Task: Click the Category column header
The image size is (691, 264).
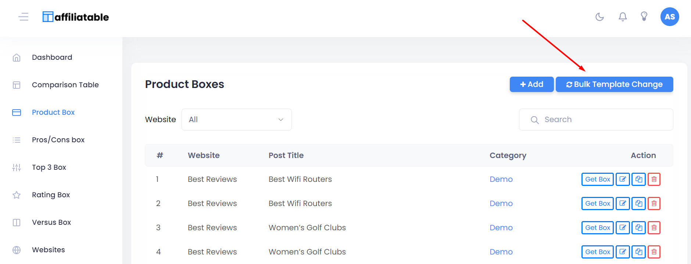Action: (508, 155)
